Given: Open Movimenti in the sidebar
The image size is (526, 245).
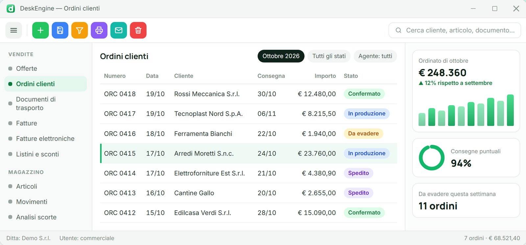Looking at the screenshot, I should pyautogui.click(x=46, y=202).
